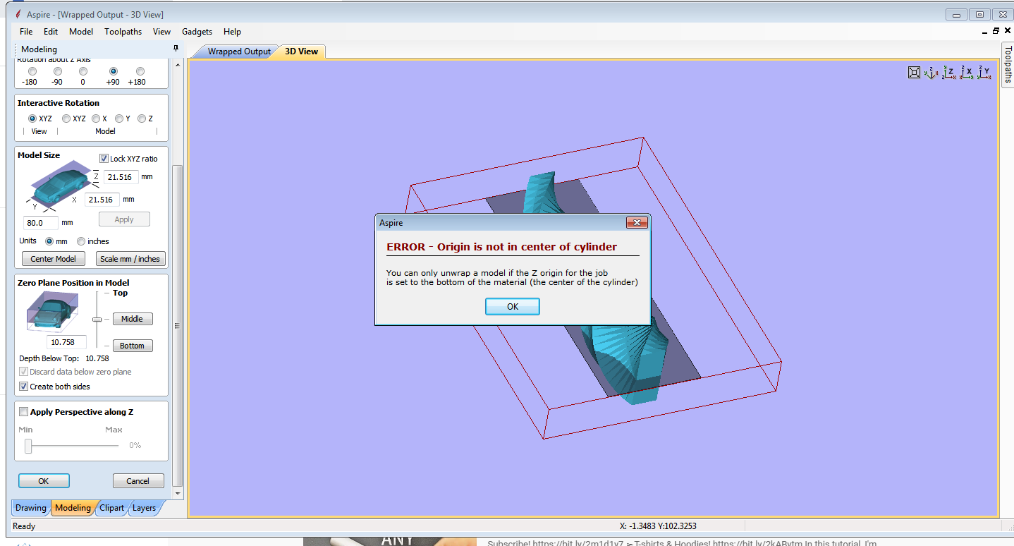
Task: Expand the Toolpaths side tab
Action: 1008,64
